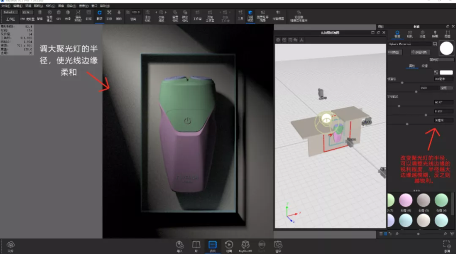Open the Render (渲染) dialog button
Image resolution: width=456 pixels, height=254 pixels.
[x=278, y=246]
